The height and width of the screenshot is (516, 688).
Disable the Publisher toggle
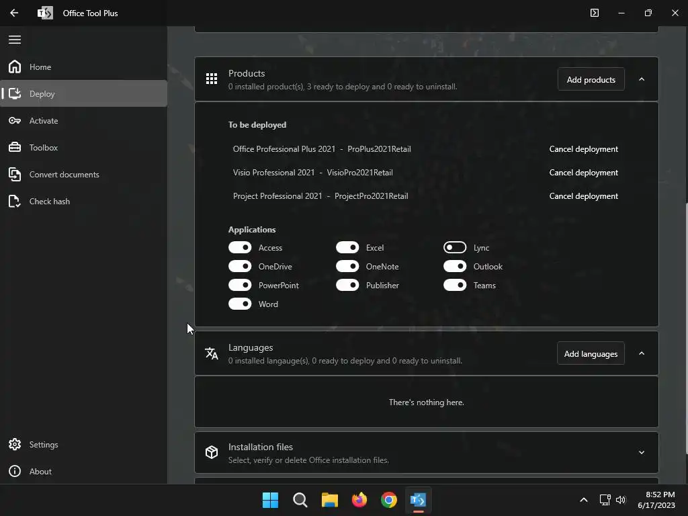pyautogui.click(x=347, y=285)
